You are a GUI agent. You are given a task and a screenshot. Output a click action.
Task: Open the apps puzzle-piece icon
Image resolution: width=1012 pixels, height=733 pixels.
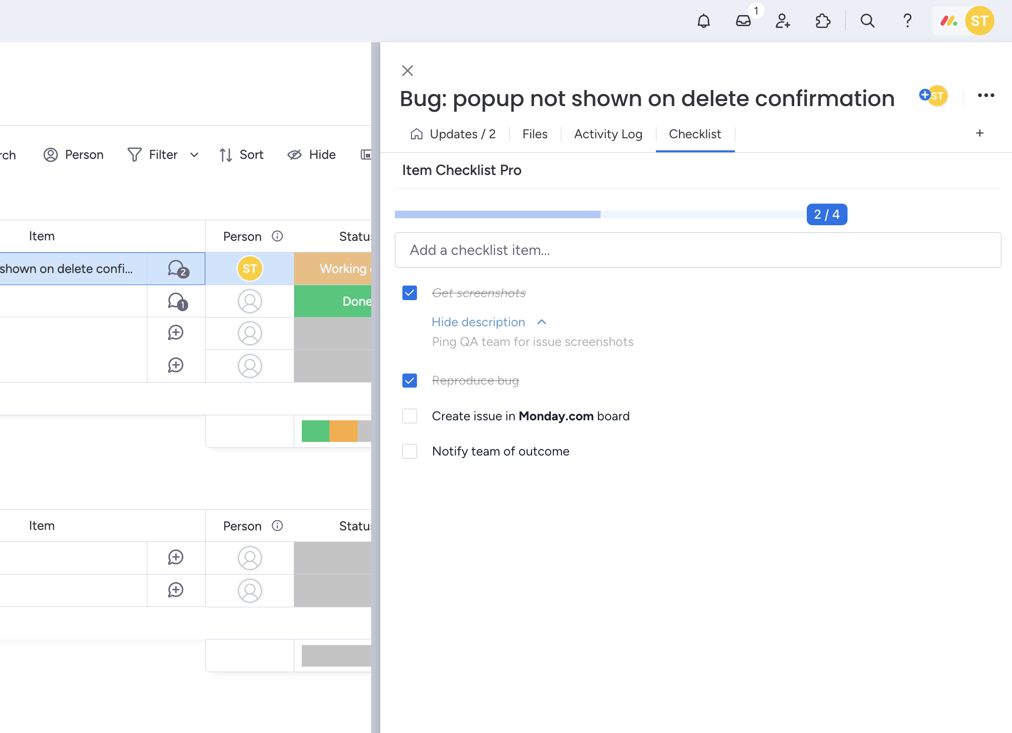point(823,21)
